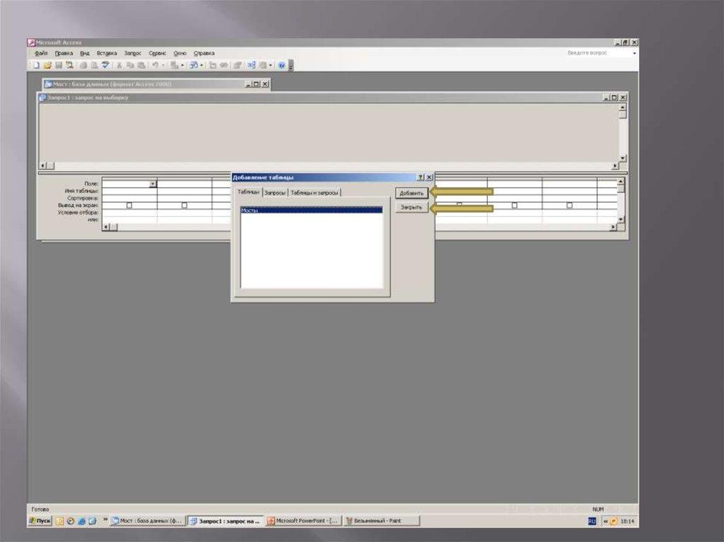Switch to the 'Запросы' tab
Image resolution: width=724 pixels, height=542 pixels.
click(275, 192)
